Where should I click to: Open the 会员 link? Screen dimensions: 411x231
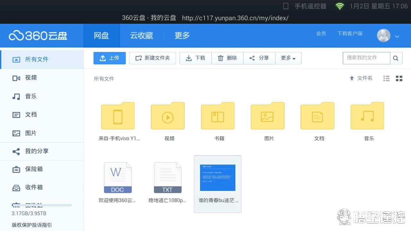pos(321,33)
